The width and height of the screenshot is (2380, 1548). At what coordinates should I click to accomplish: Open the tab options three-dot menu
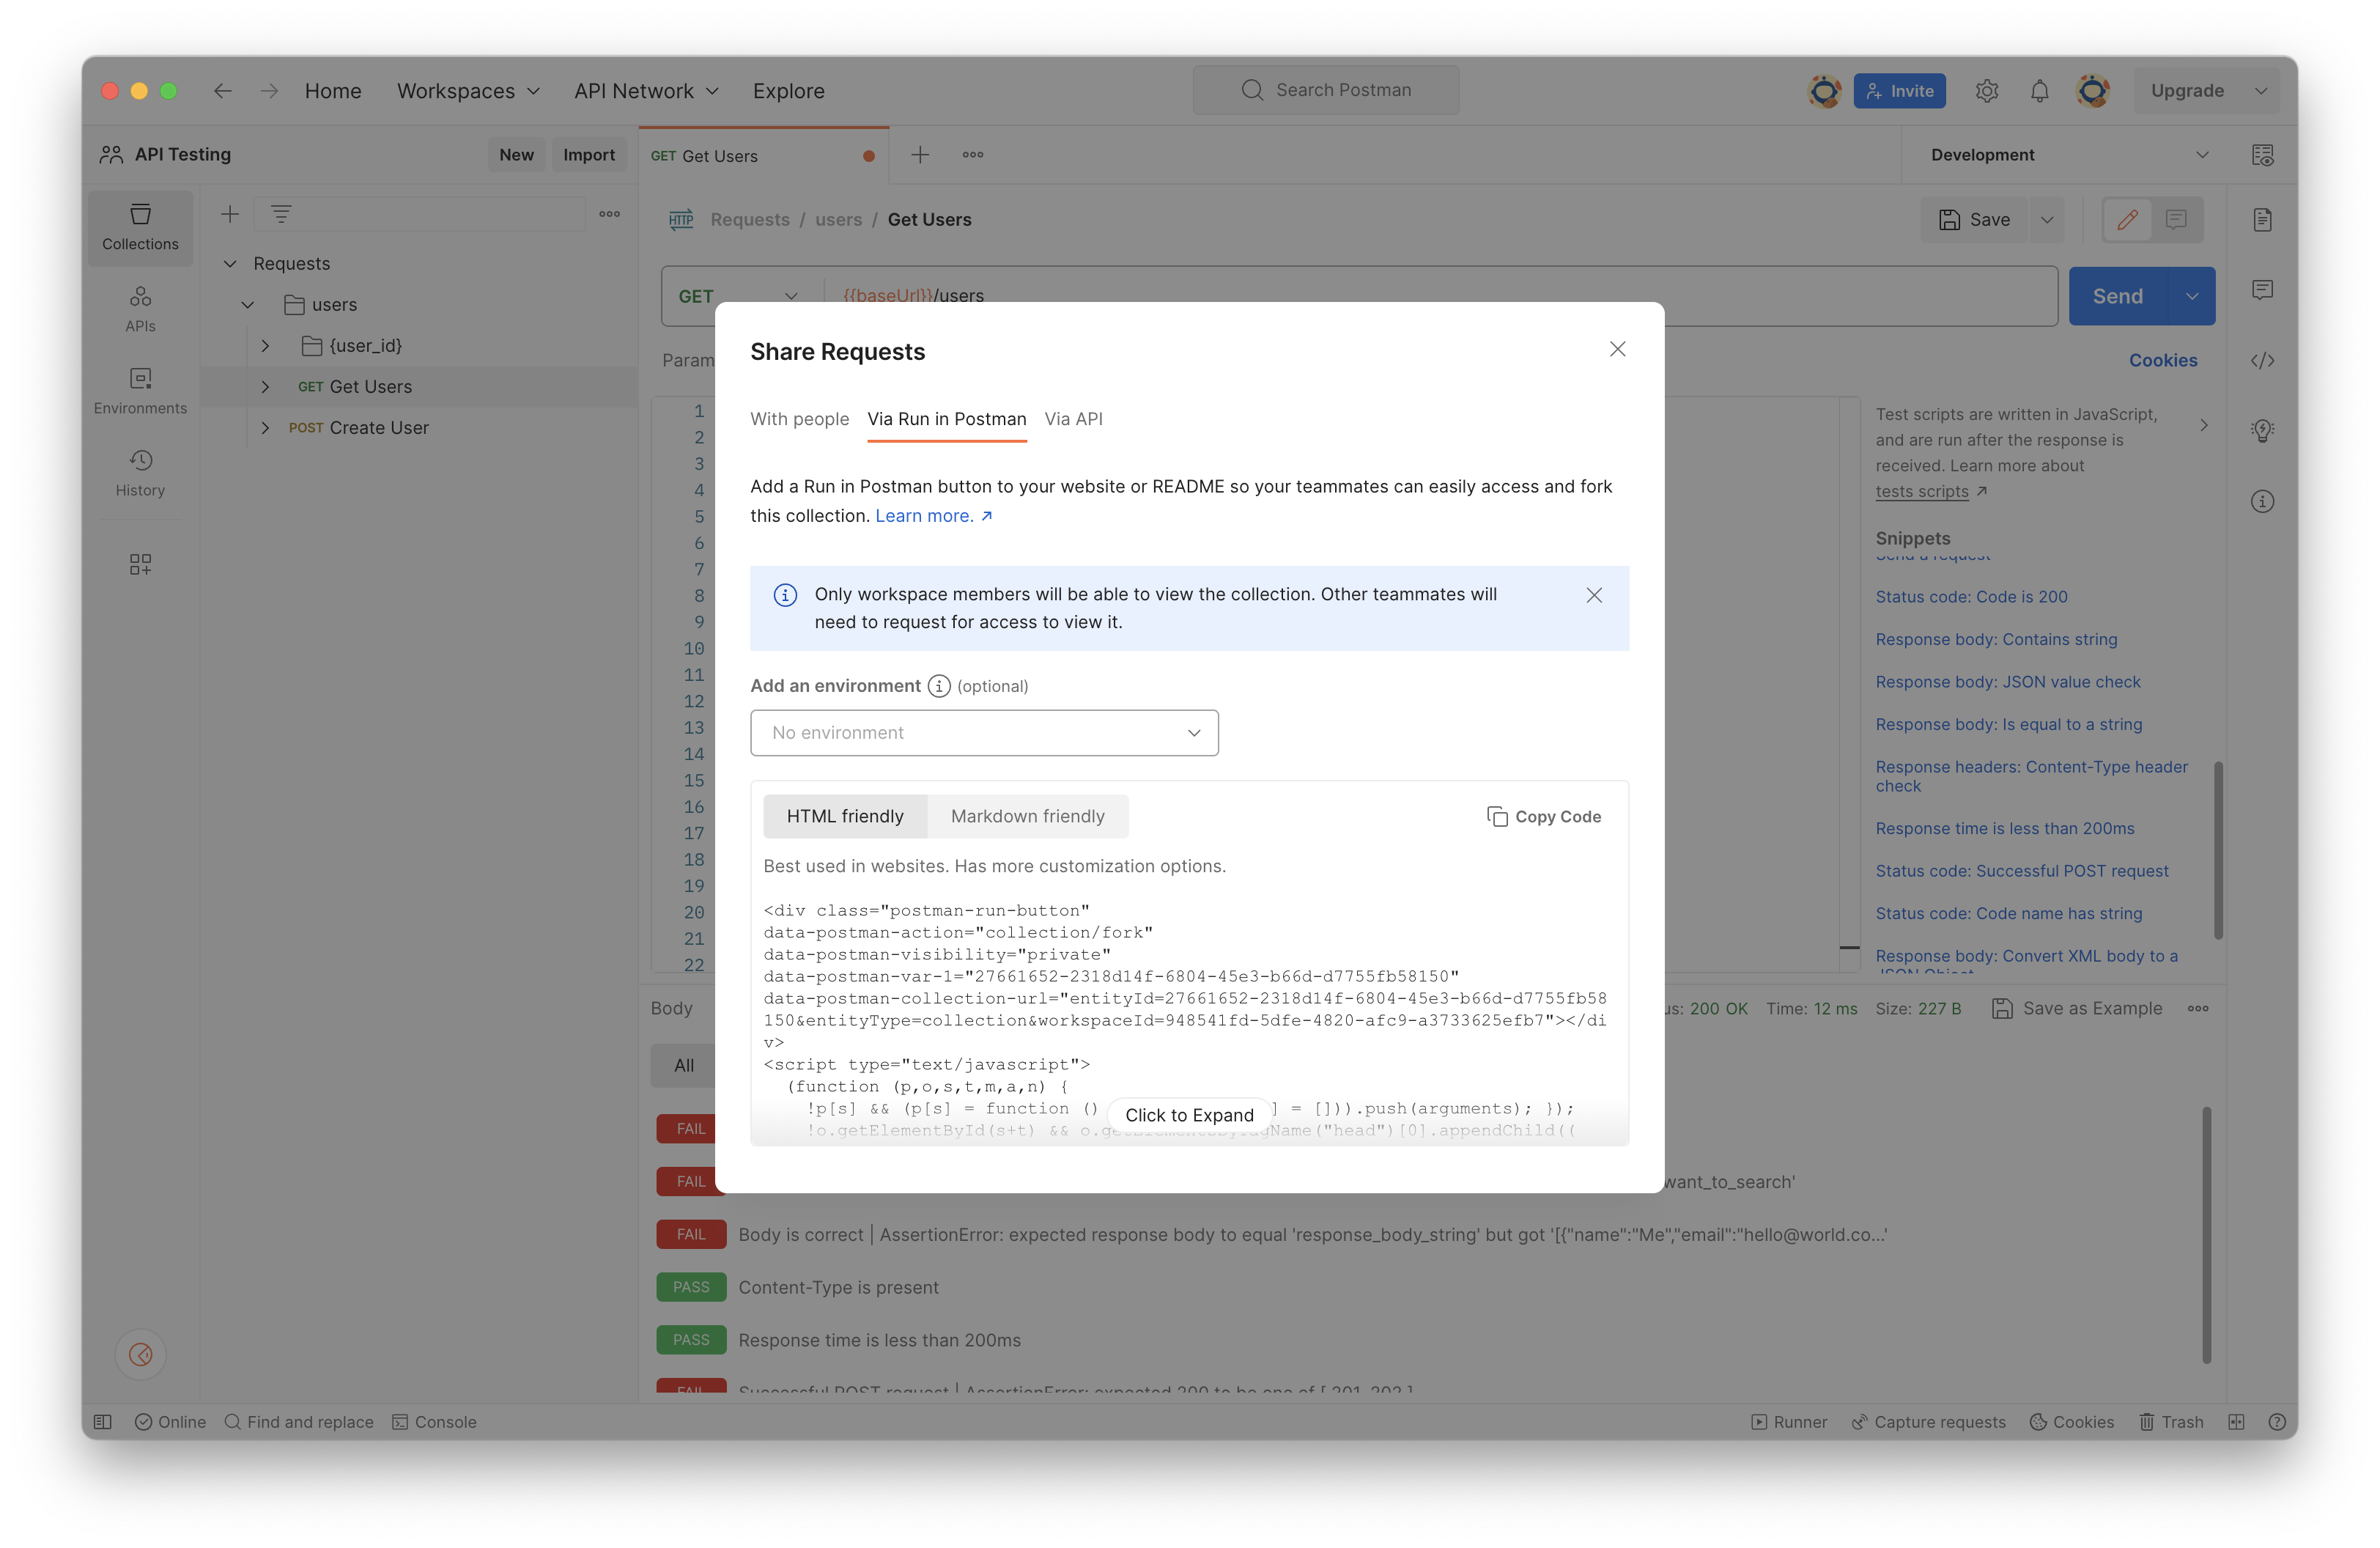(972, 155)
